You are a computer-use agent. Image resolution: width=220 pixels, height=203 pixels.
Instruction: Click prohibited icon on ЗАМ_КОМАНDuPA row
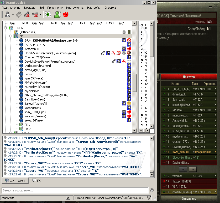(x=129, y=40)
